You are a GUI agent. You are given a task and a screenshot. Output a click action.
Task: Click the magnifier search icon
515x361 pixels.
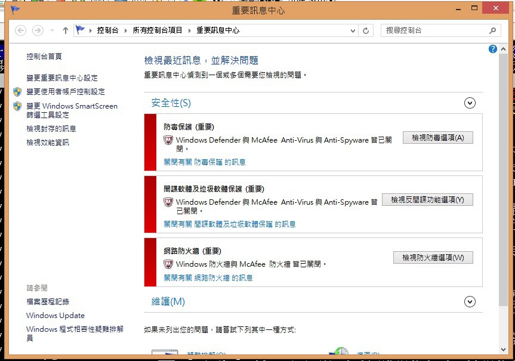coord(492,30)
